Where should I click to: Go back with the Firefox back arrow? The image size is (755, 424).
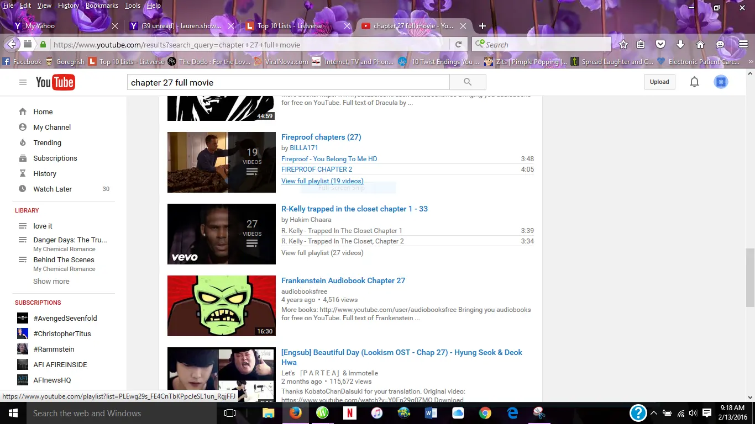point(12,45)
